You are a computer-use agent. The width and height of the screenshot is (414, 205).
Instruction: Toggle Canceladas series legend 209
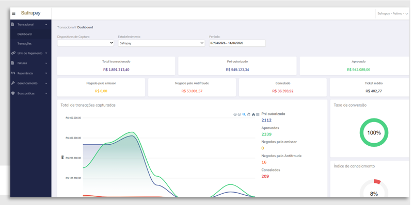pyautogui.click(x=270, y=173)
